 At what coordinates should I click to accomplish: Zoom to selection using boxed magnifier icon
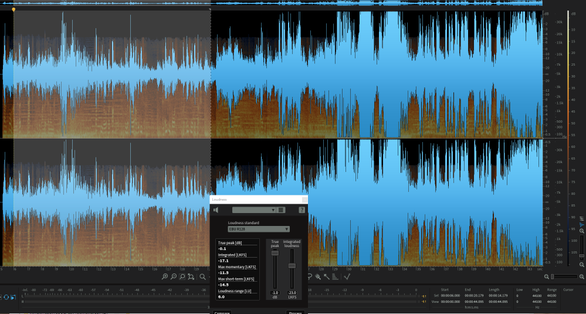coord(182,276)
